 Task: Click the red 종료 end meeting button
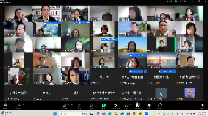202,106
